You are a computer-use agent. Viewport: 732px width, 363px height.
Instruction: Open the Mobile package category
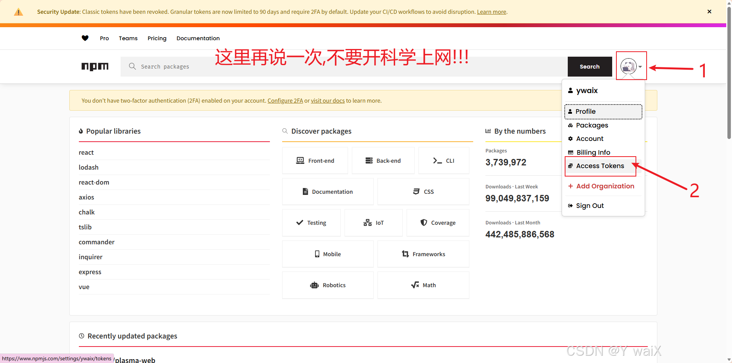[328, 254]
